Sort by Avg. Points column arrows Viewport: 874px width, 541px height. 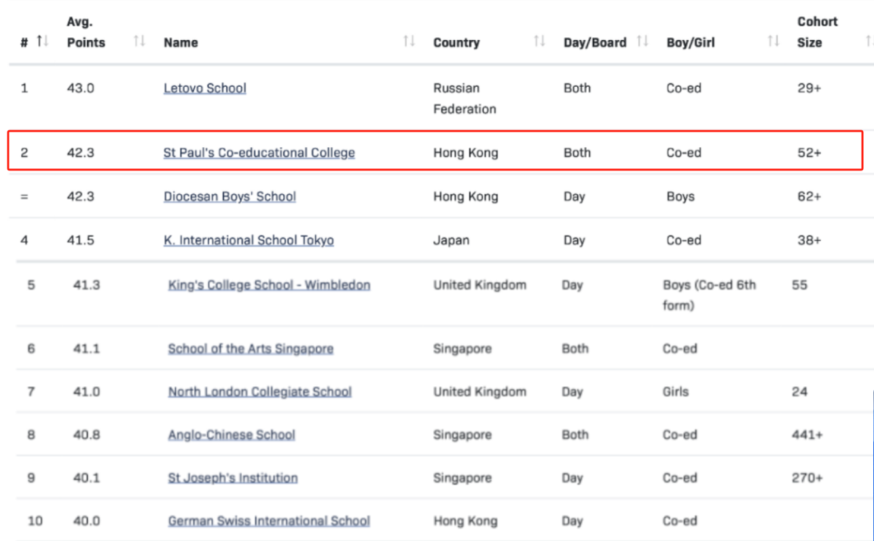[x=139, y=41]
